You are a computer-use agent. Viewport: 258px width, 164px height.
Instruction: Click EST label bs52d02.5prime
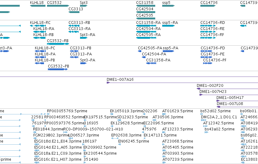216,111
